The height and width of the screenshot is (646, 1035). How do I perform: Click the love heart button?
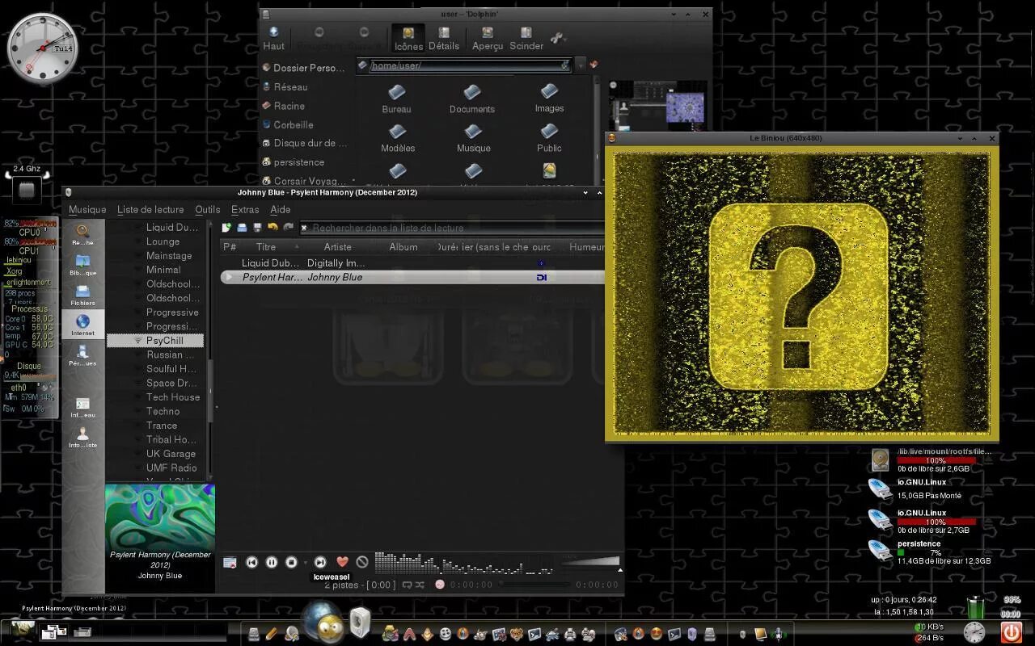[x=342, y=562]
